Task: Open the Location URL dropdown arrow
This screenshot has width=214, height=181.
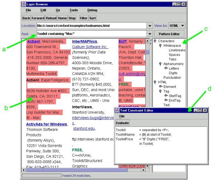Action: [149, 26]
